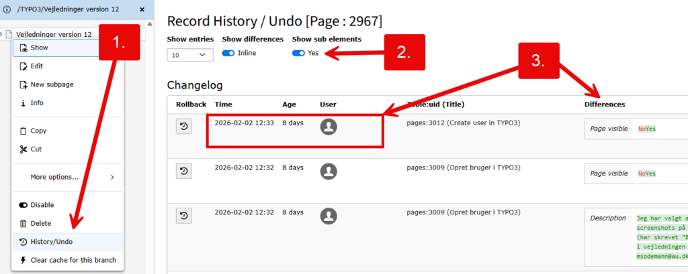Toggle Show differences Inline switch
Viewport: 688px width, 274px height.
coord(228,53)
